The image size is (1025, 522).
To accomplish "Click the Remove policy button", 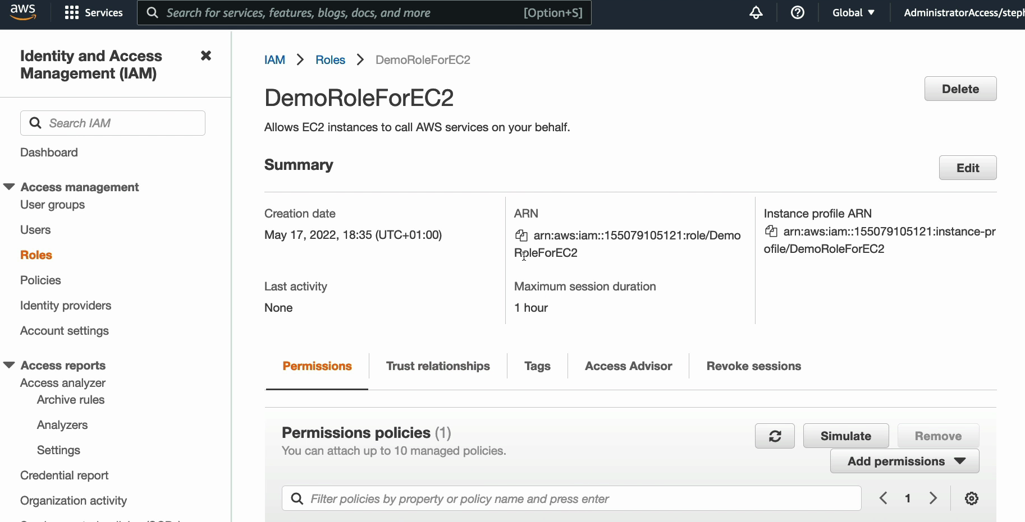I will 938,436.
